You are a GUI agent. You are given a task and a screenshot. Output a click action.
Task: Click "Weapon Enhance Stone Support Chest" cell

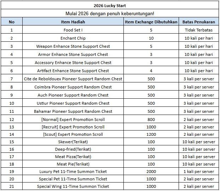[x=73, y=46]
